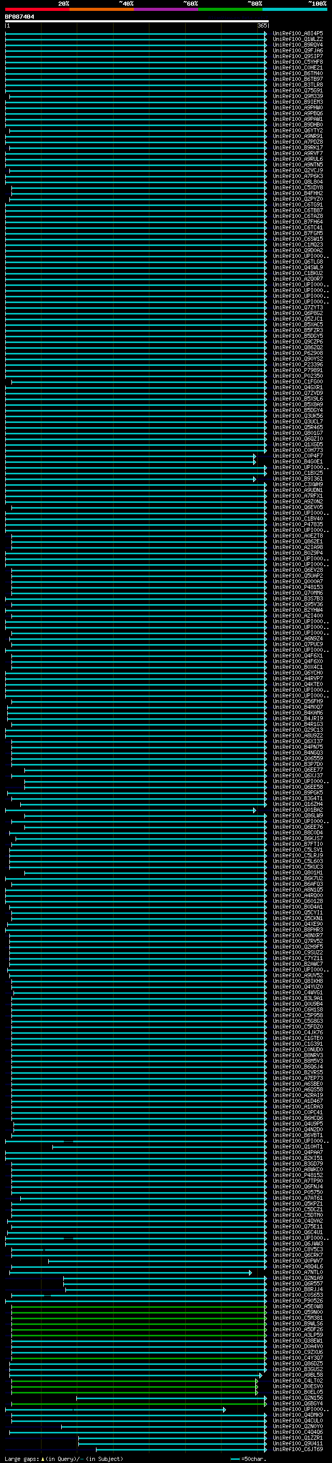Open hit UniRef100_C0HE21
This screenshot has height=1463, width=332.
click(298, 67)
